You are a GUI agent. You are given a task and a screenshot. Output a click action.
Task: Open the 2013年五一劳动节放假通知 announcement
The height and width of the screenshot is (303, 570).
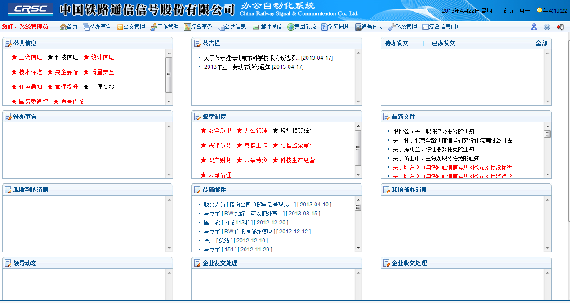[237, 67]
